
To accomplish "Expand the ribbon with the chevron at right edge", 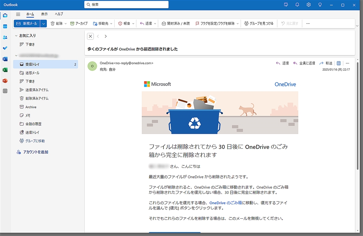I will pyautogui.click(x=357, y=26).
